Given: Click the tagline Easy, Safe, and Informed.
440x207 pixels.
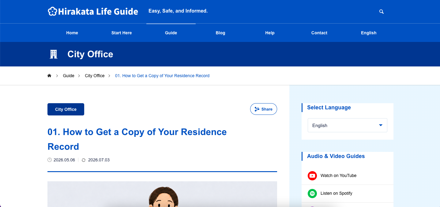Looking at the screenshot, I should click(x=178, y=11).
